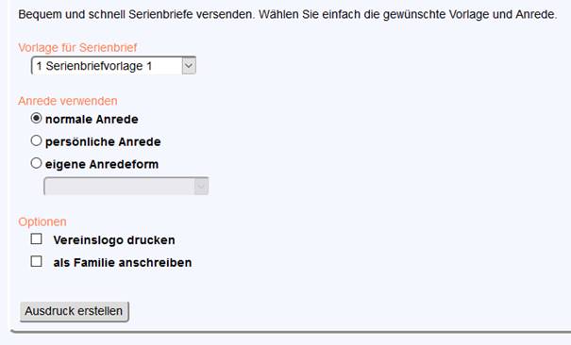
Task: Click the arrow on the disabled Anredeform dropdown
Action: 201,186
